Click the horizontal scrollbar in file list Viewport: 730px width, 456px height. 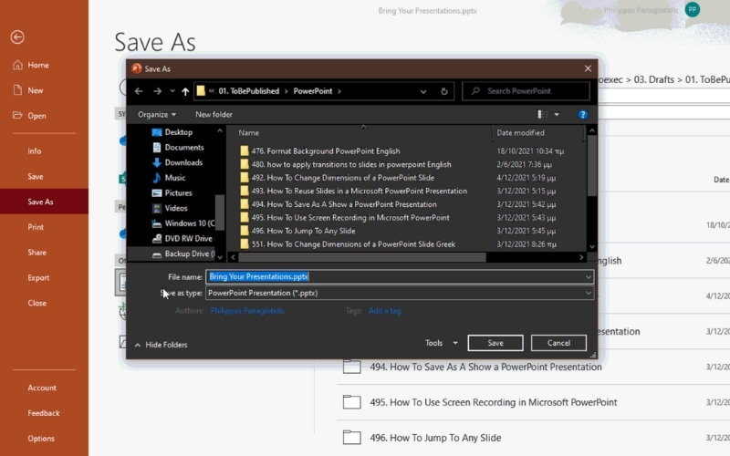(362, 257)
